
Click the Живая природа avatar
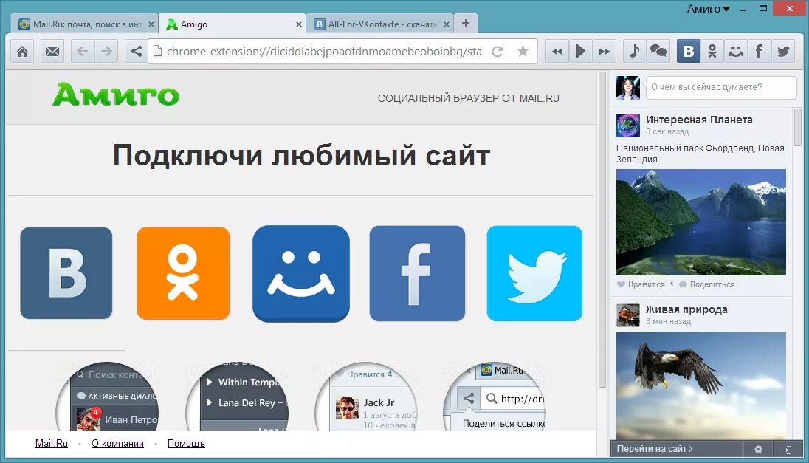(628, 315)
